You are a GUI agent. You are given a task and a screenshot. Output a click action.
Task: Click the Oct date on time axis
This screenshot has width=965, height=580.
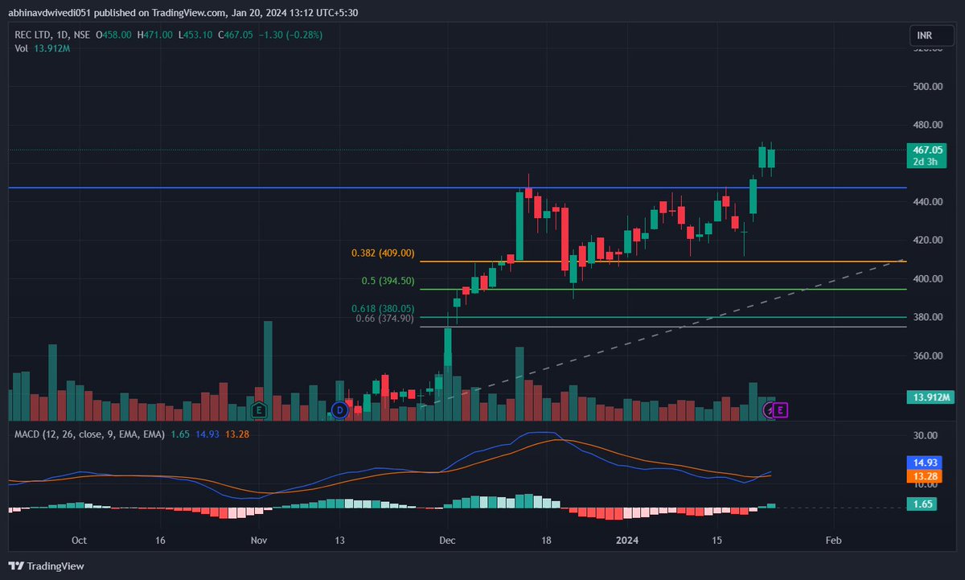(x=79, y=541)
